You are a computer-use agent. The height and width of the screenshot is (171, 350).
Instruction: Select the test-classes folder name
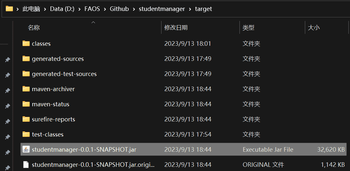[x=48, y=135]
